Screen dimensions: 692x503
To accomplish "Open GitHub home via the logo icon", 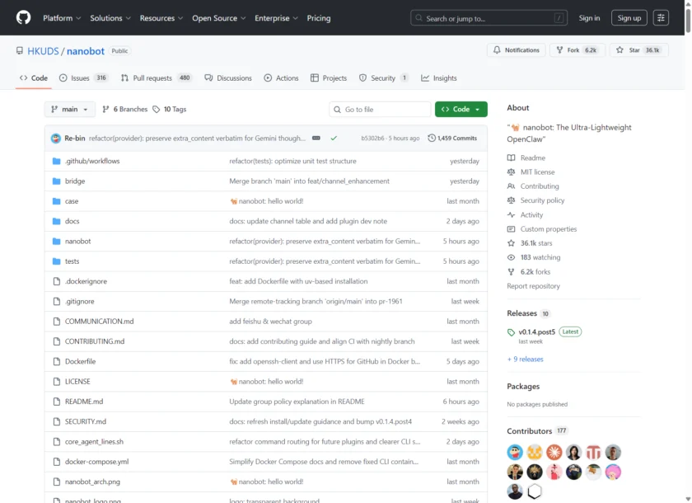I will pyautogui.click(x=22, y=17).
